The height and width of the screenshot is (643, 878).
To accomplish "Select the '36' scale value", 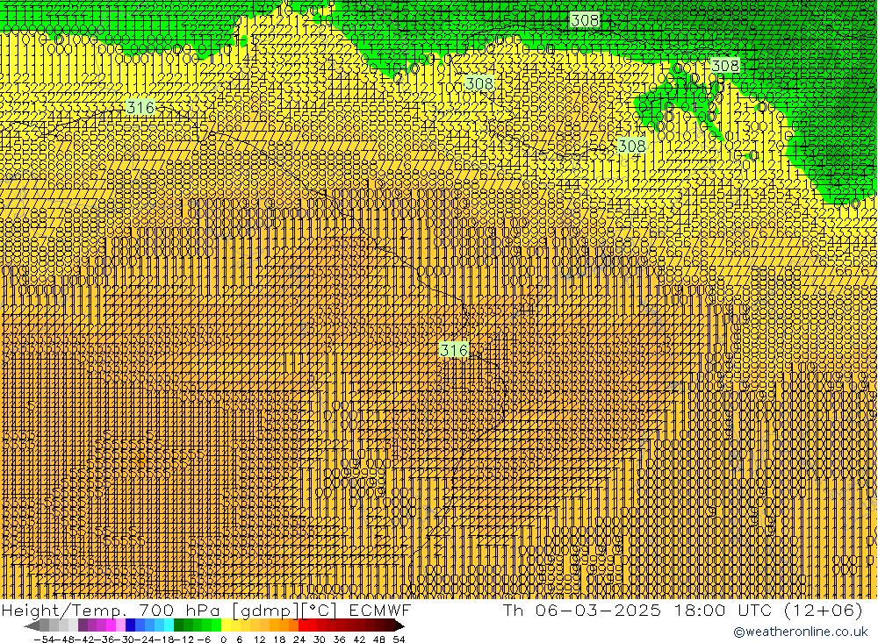I will pos(339,639).
